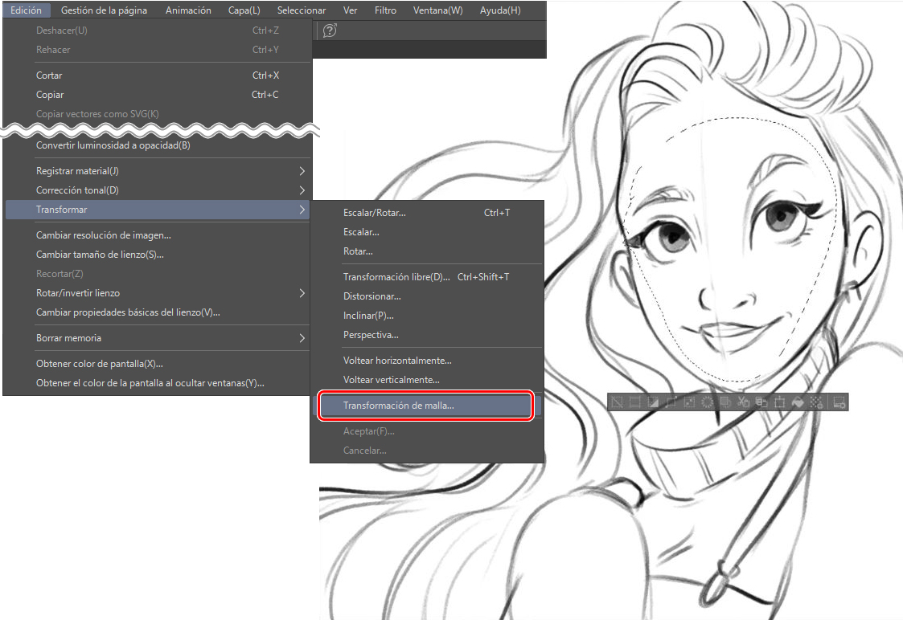903x620 pixels.
Task: Expand the Registrar material submenu arrow
Action: tap(302, 171)
